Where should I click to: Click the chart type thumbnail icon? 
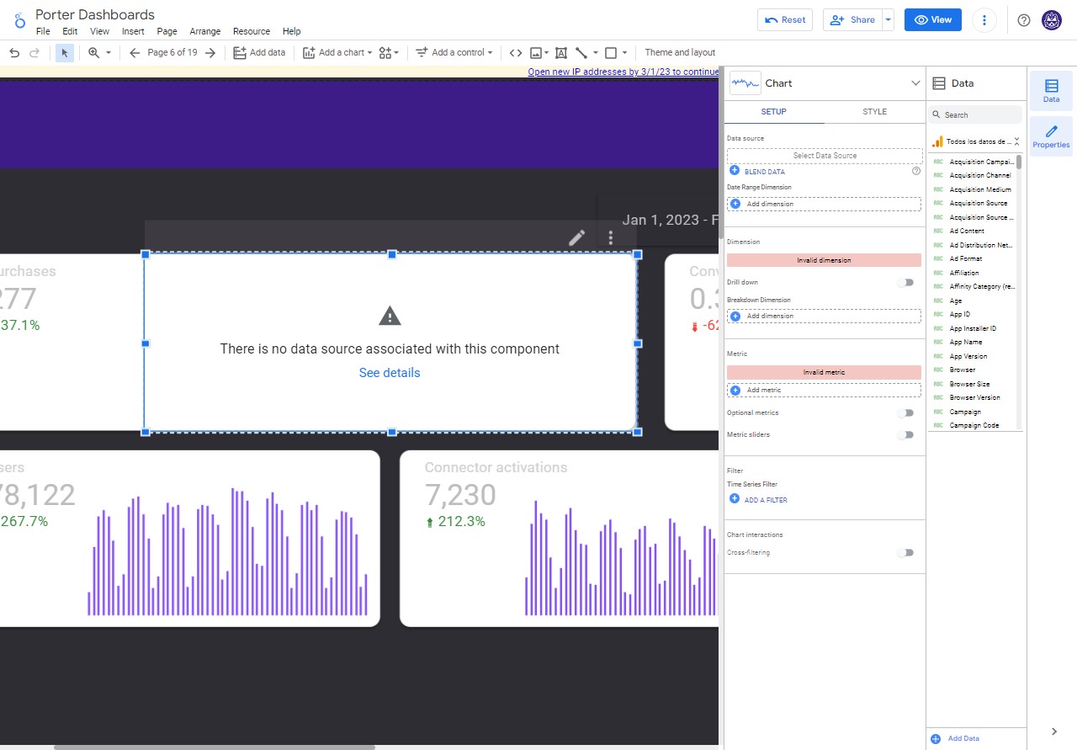745,82
